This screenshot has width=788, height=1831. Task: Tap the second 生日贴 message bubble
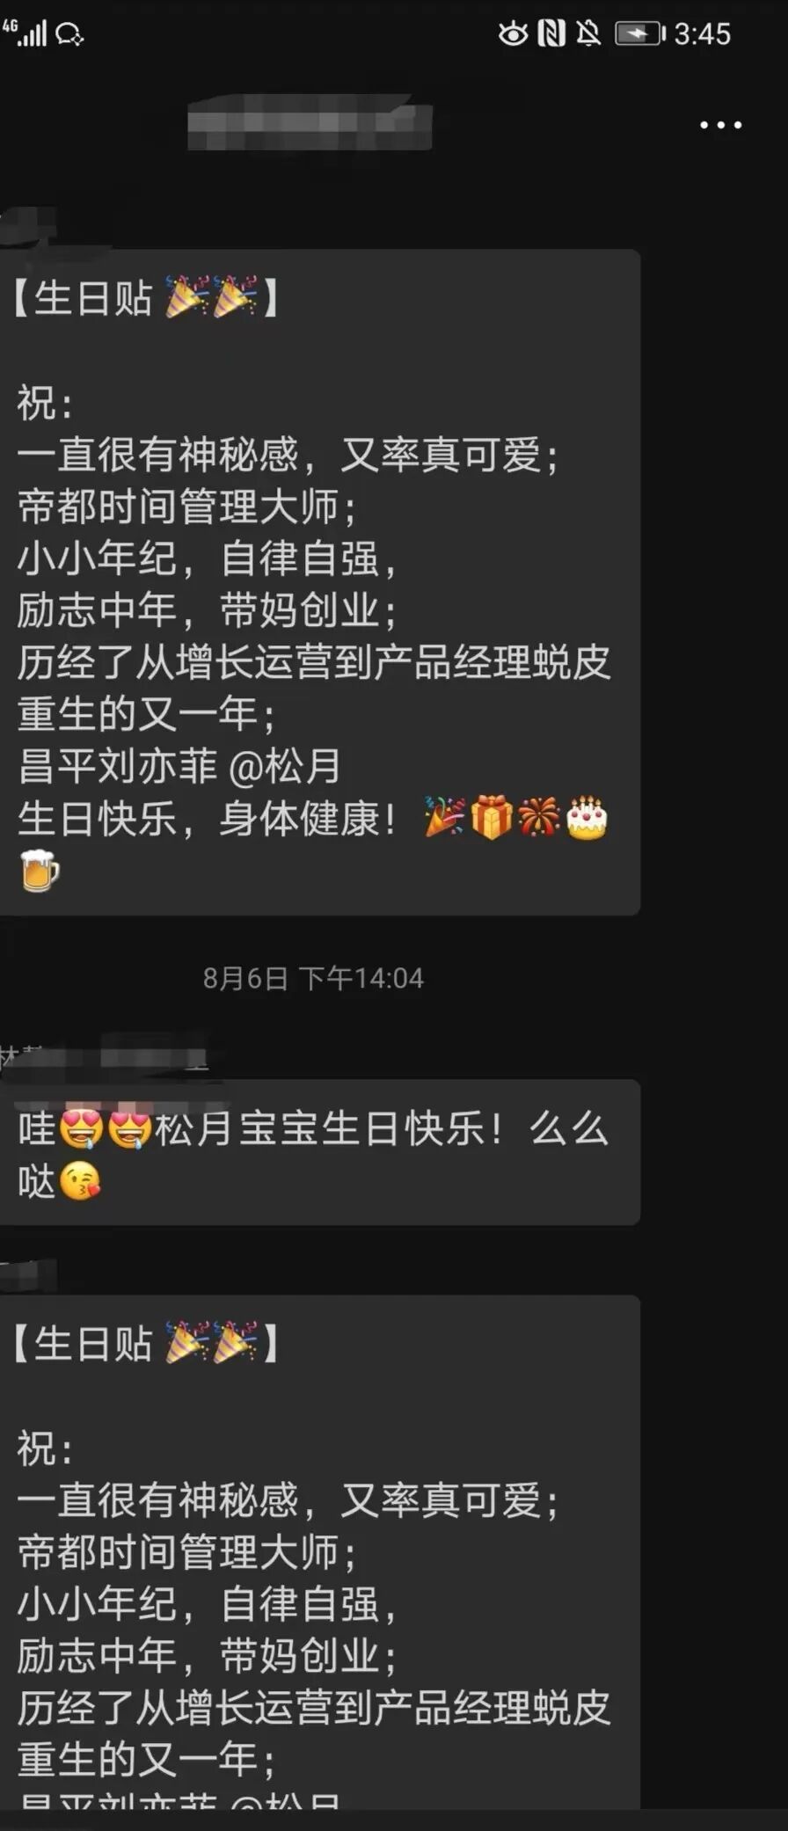click(x=320, y=1552)
